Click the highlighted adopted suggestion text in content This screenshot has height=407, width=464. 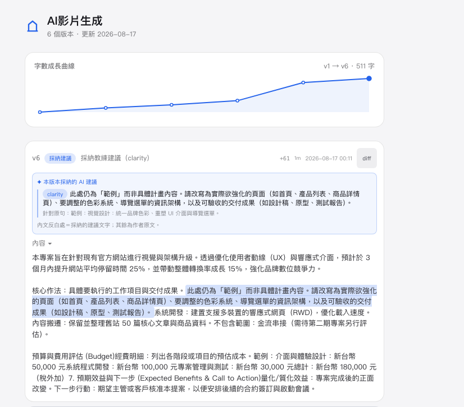(x=204, y=302)
